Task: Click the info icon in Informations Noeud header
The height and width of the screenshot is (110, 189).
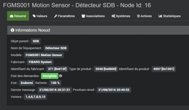Action: tap(12, 30)
